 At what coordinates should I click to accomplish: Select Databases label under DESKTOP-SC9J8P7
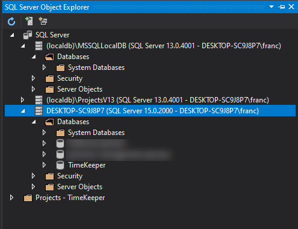[x=73, y=122]
